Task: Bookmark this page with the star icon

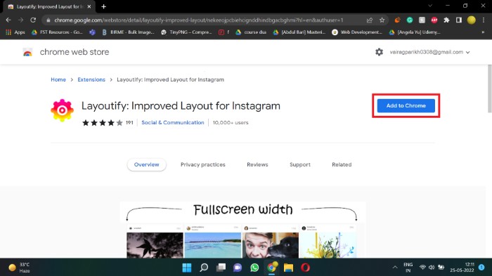Action: [x=382, y=20]
